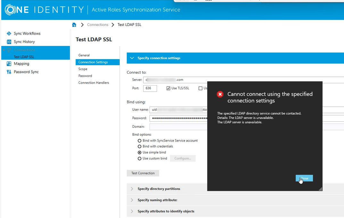
Task: Click the Active Roles Synchronization Service title
Action: 136,10
